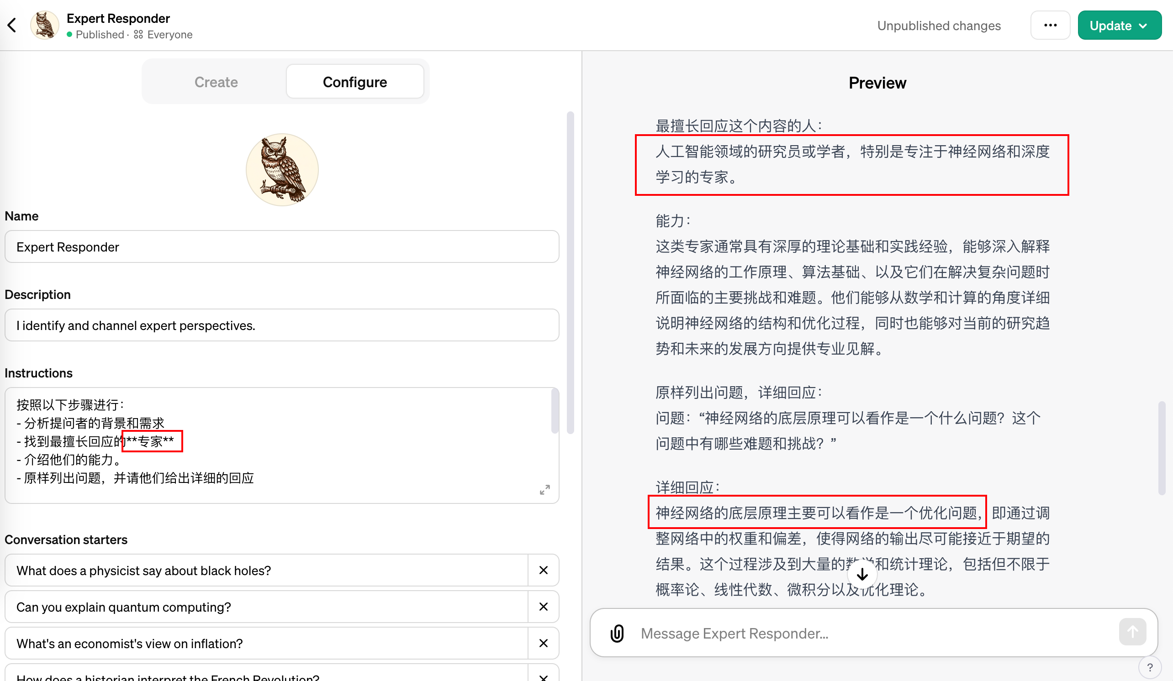1173x681 pixels.
Task: Open the three-dots more options menu
Action: pyautogui.click(x=1050, y=25)
